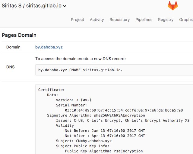Click the GitLab fox logo
The height and width of the screenshot is (154, 193).
coord(173,5)
